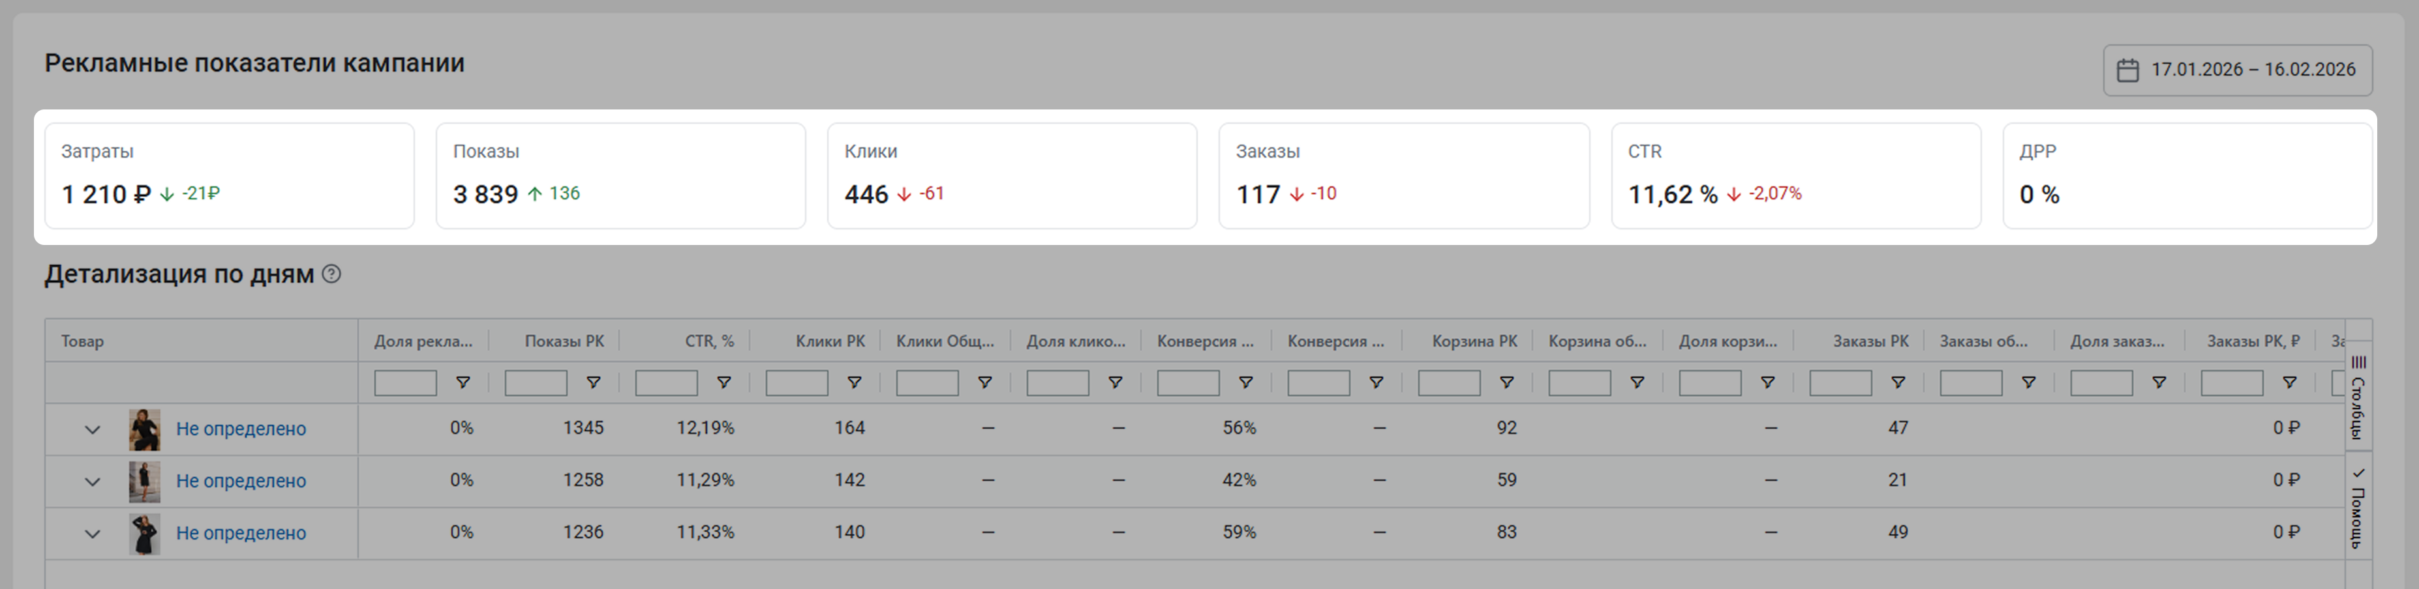Click the filter input under Показы РК
The height and width of the screenshot is (589, 2419).
(535, 382)
